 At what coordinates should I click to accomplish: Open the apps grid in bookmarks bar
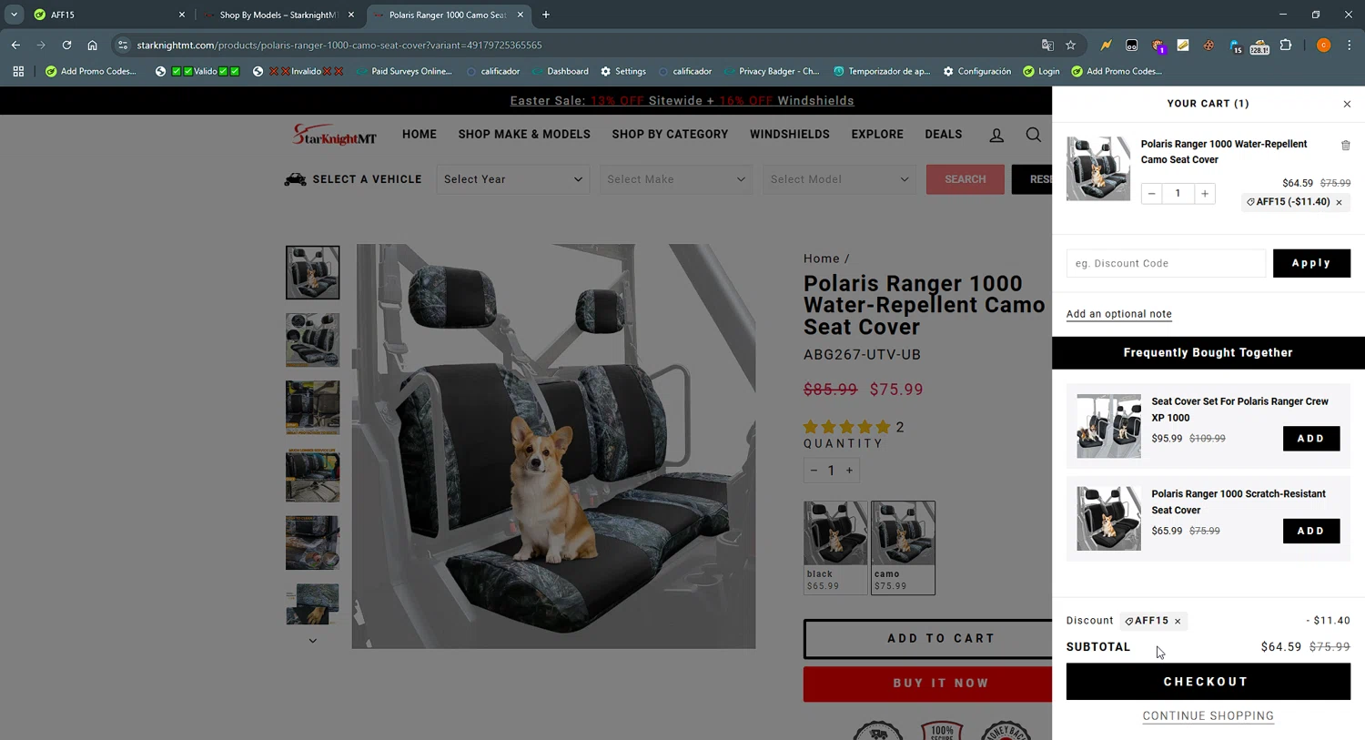coord(18,71)
